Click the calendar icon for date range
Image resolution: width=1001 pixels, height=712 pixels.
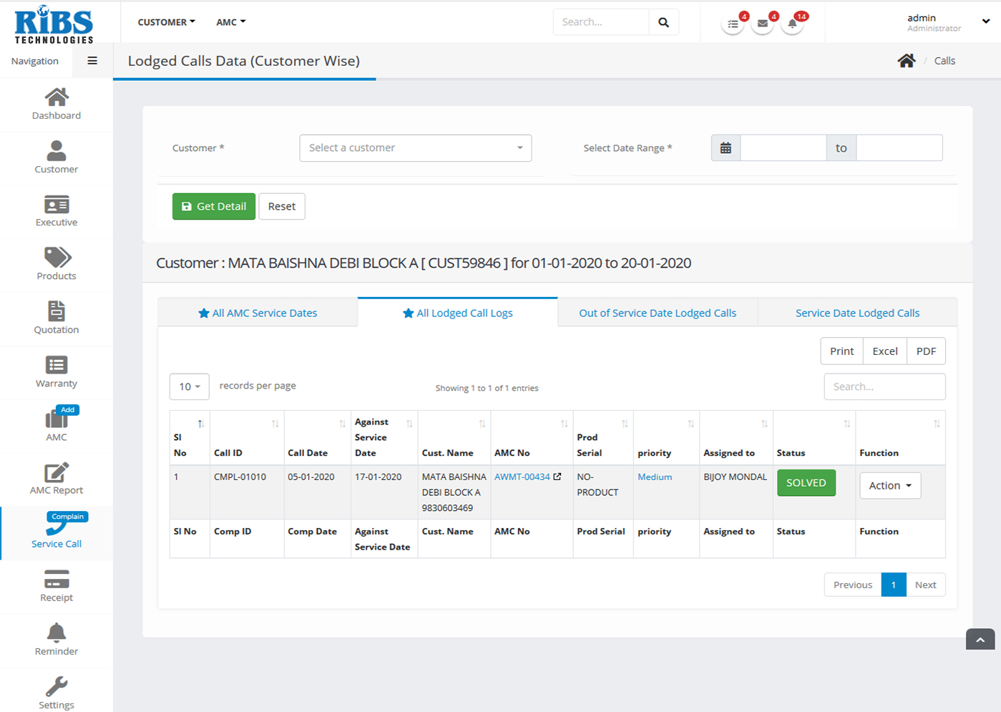[726, 148]
